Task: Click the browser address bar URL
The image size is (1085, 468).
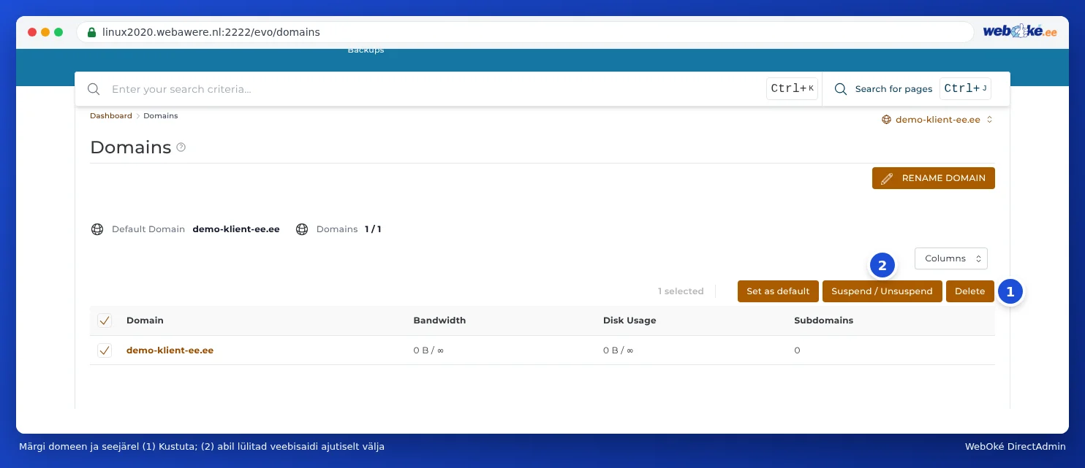Action: (x=211, y=32)
